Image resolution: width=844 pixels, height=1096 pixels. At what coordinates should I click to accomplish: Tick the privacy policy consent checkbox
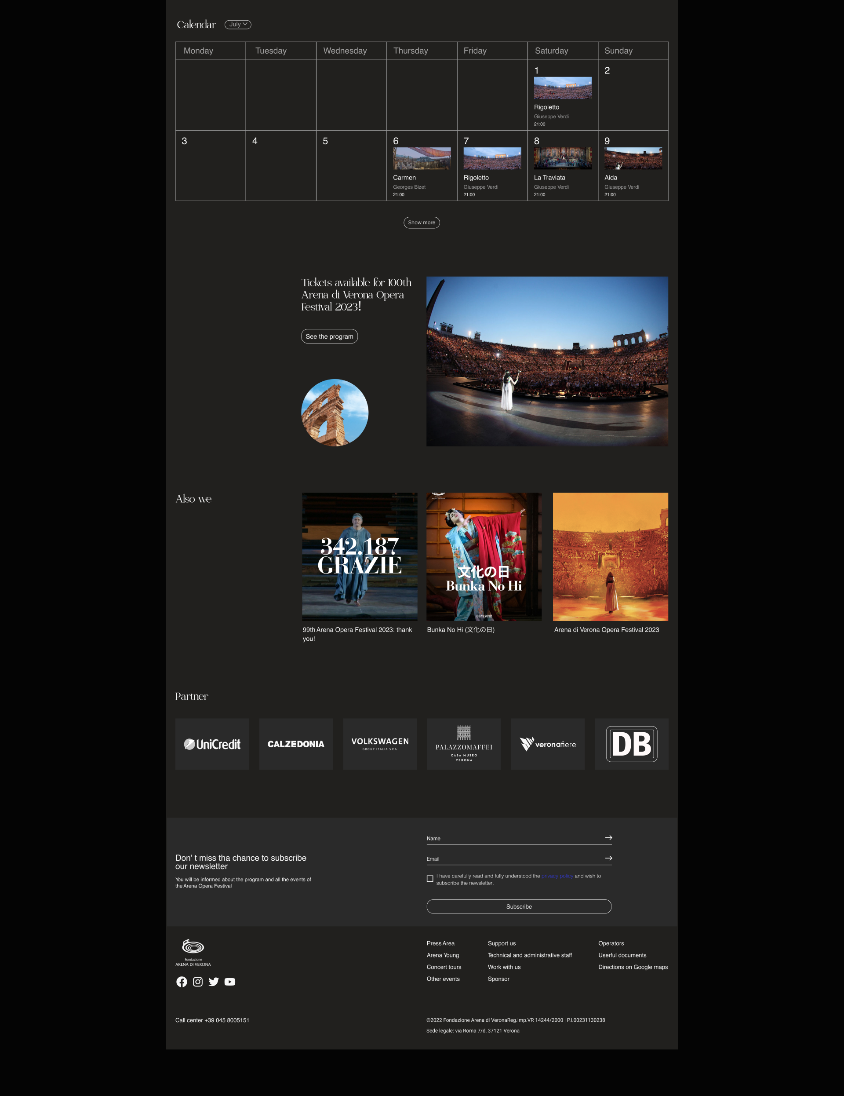[x=430, y=879]
